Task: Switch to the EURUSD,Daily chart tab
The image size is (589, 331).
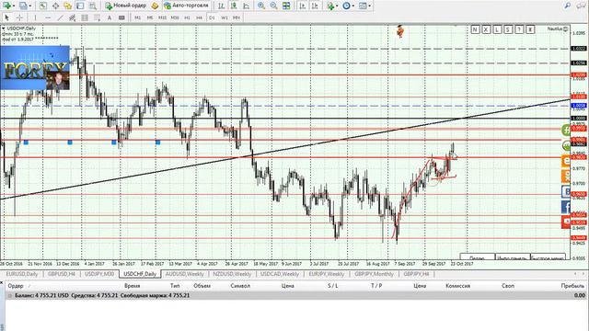Action: 22,274
